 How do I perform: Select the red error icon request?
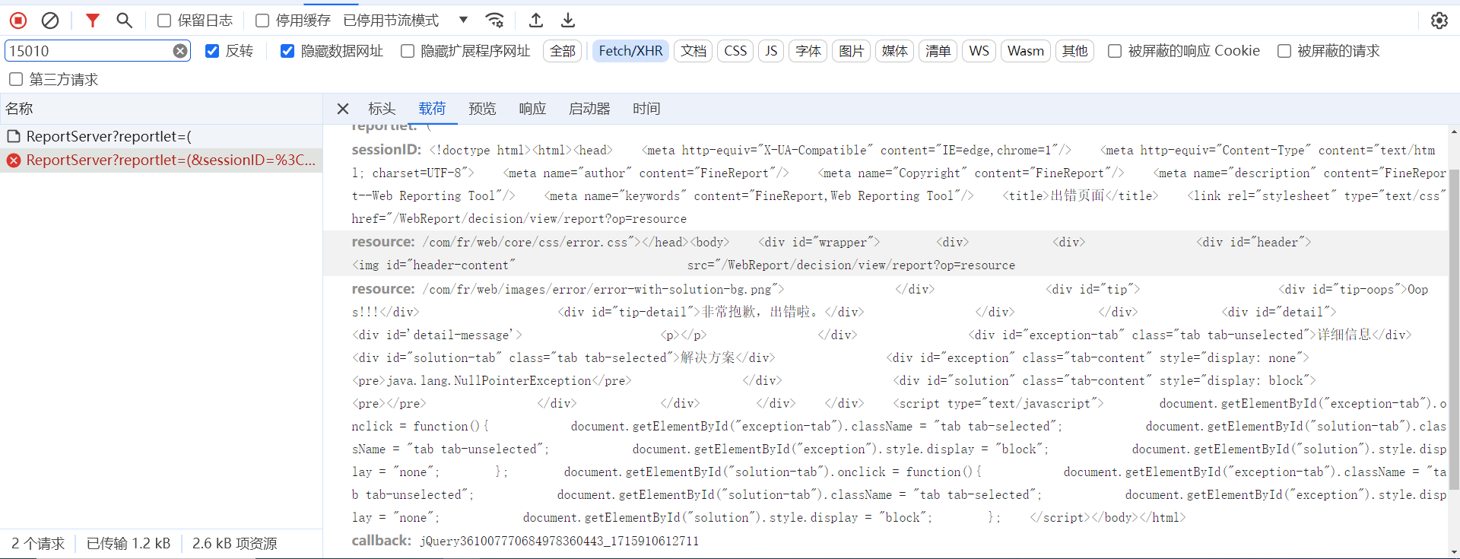pyautogui.click(x=14, y=160)
